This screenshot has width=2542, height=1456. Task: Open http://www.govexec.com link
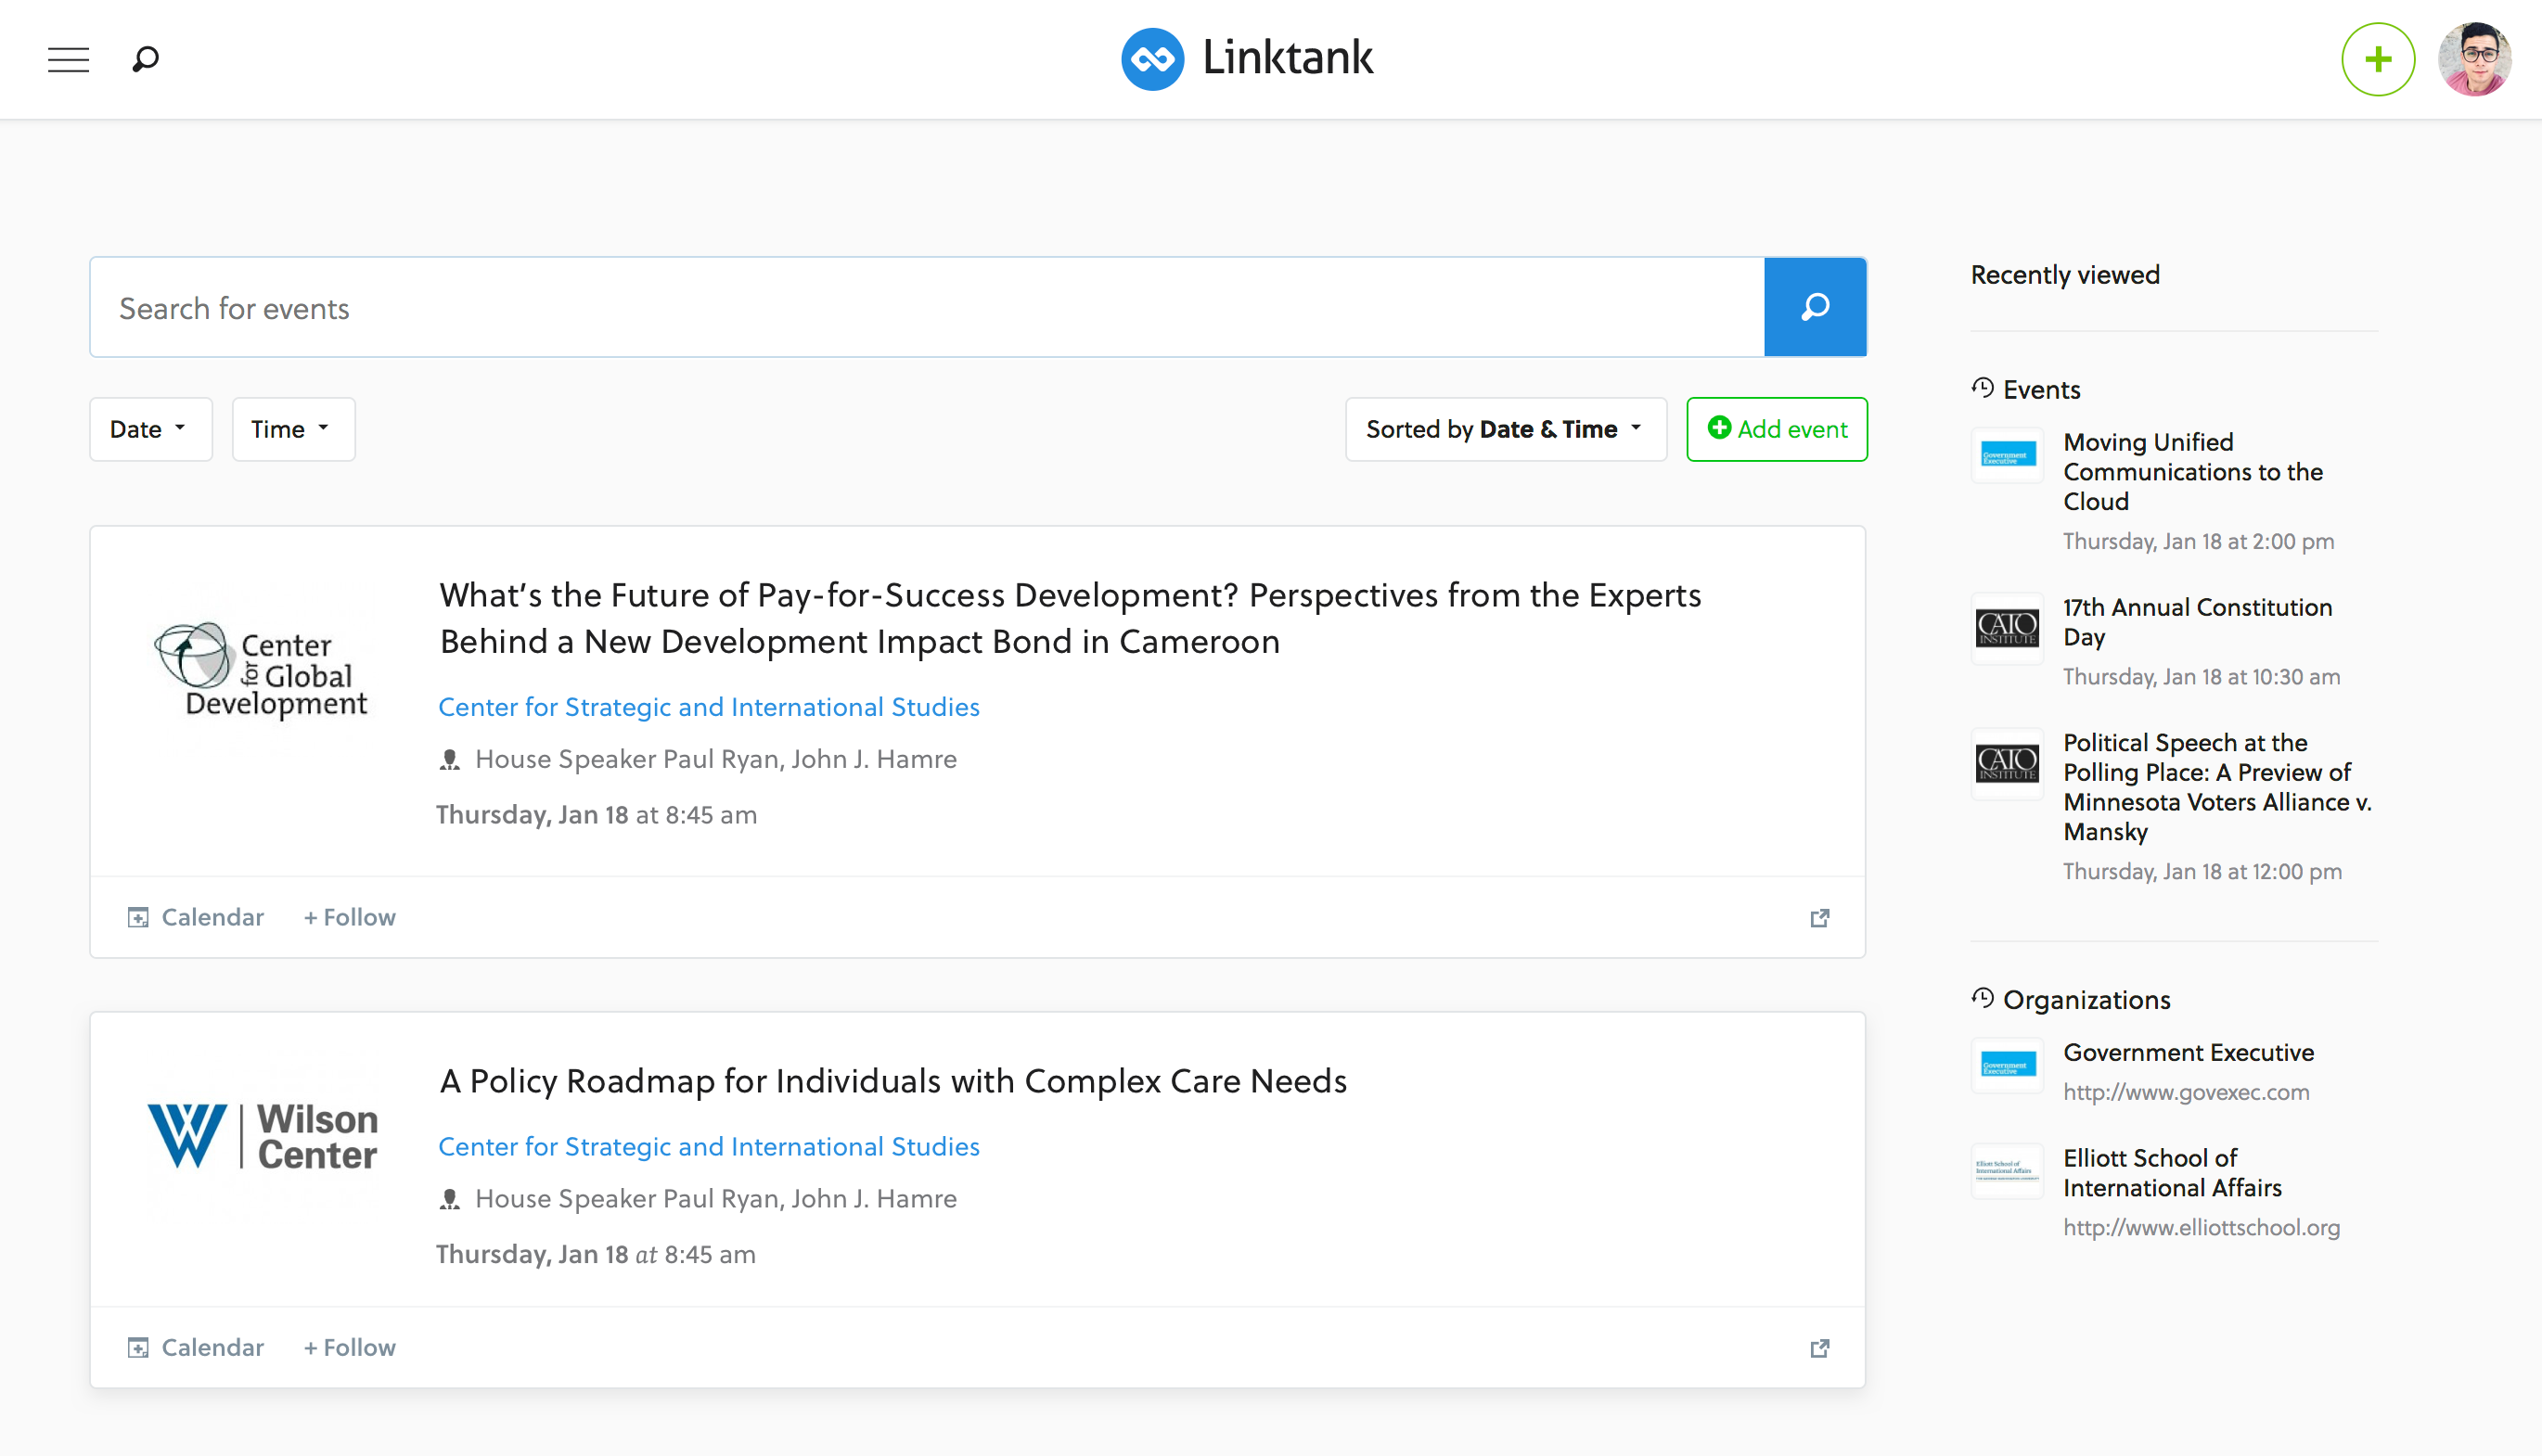(x=2186, y=1092)
